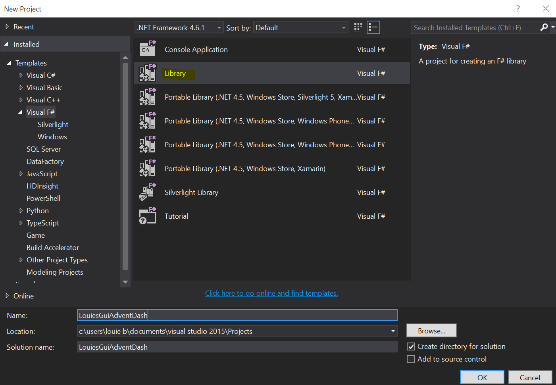Select the Console Application template name

196,49
